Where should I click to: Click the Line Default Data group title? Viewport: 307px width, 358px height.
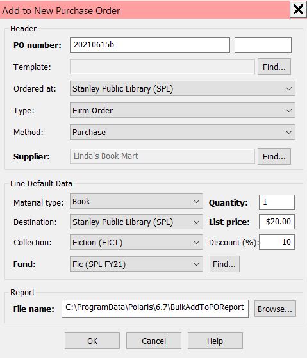pos(42,183)
